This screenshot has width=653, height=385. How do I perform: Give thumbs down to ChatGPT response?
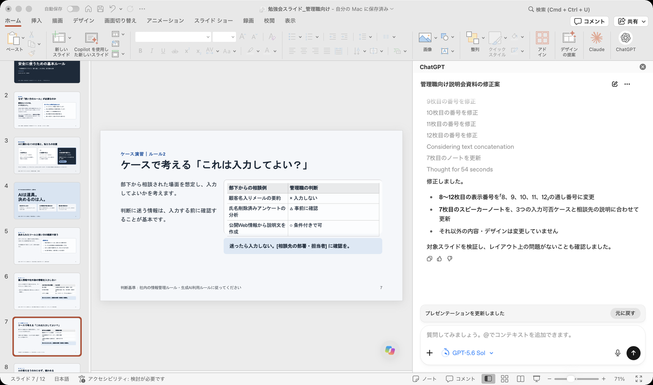450,259
